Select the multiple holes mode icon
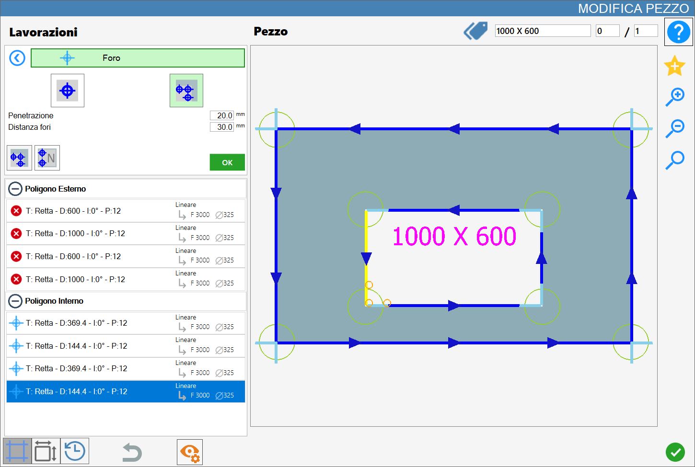The height and width of the screenshot is (467, 695). (186, 91)
